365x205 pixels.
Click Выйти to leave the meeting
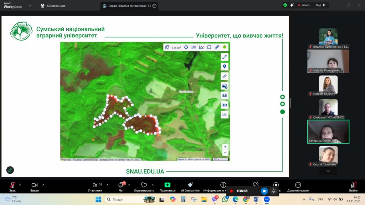(x=353, y=186)
